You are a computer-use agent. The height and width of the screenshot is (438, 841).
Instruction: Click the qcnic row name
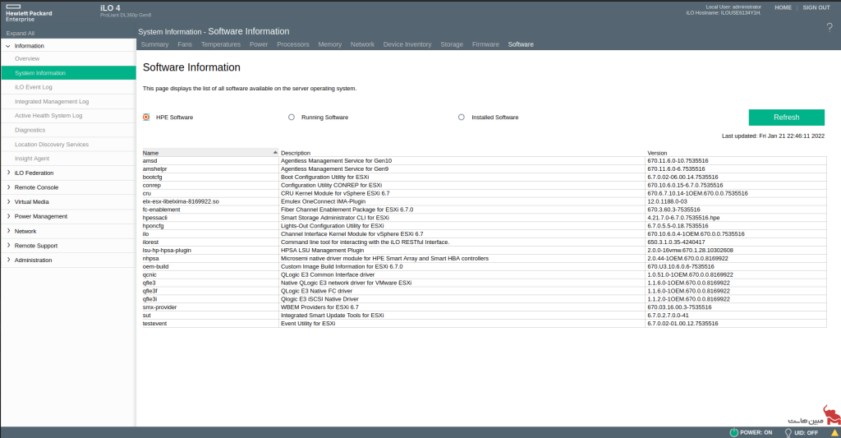coord(149,274)
